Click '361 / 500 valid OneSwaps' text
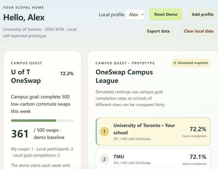Screen dimensions: 218x169 (132, 139)
